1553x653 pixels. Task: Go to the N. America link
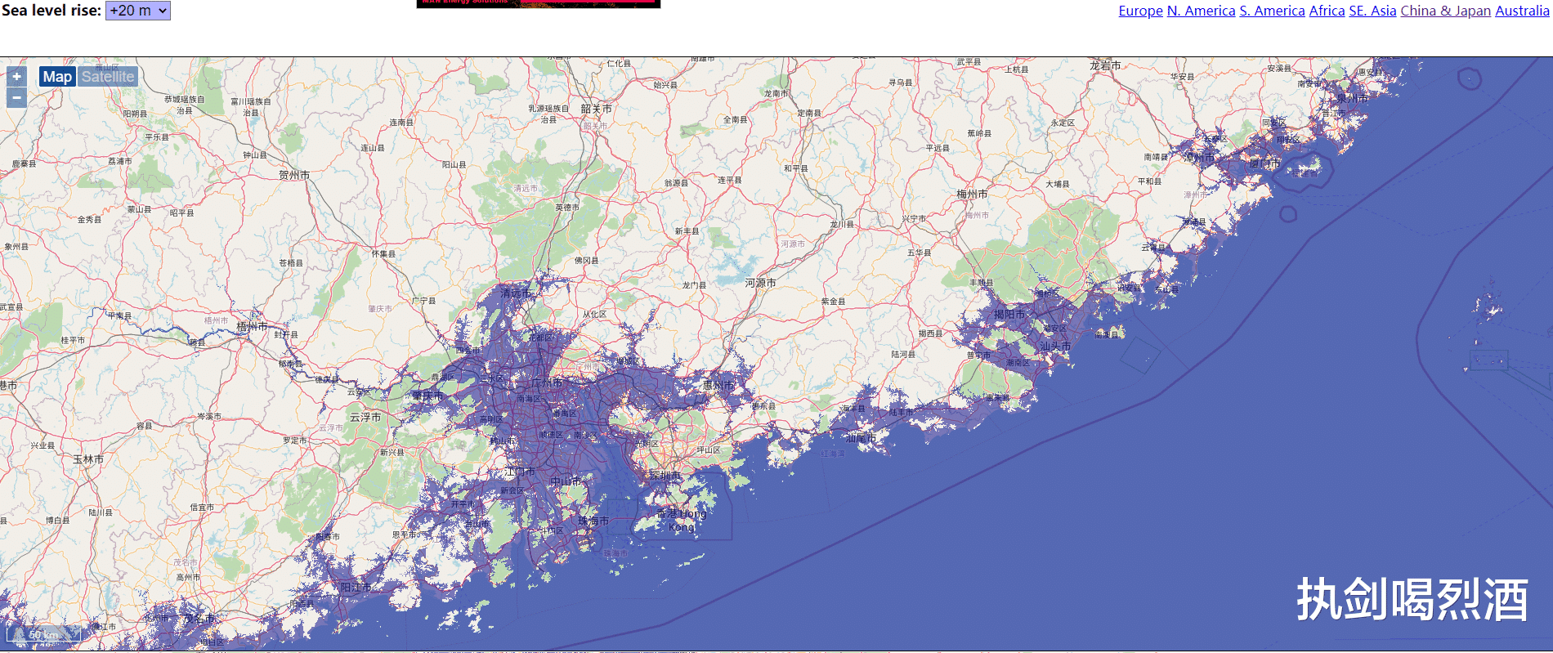pos(1201,11)
